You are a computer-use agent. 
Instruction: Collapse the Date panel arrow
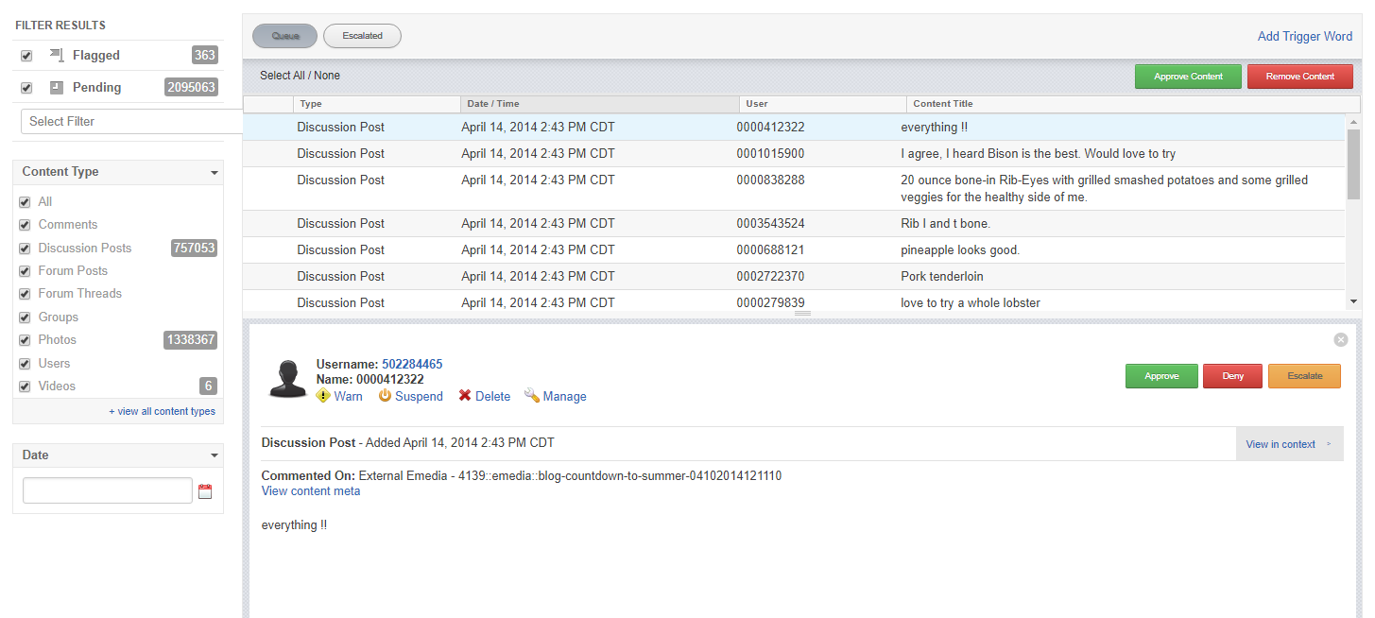click(x=215, y=455)
